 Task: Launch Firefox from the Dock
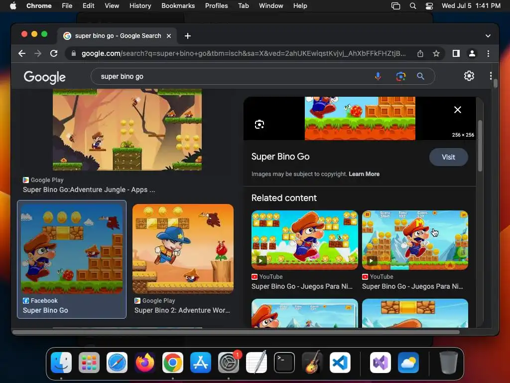tap(145, 363)
